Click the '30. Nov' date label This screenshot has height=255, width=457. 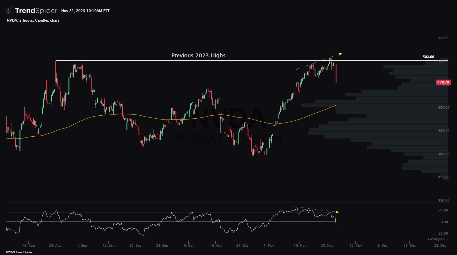click(355, 245)
